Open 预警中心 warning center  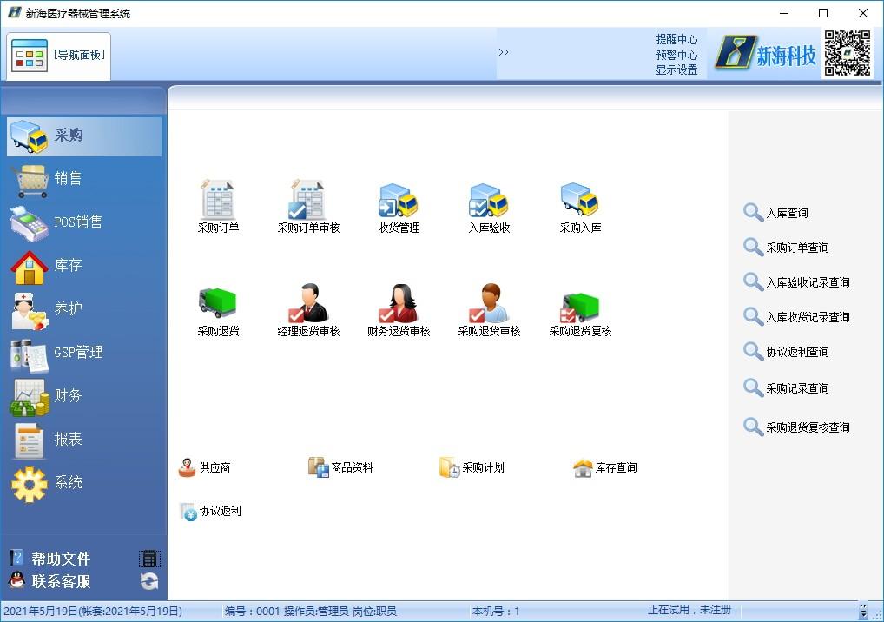coord(676,55)
